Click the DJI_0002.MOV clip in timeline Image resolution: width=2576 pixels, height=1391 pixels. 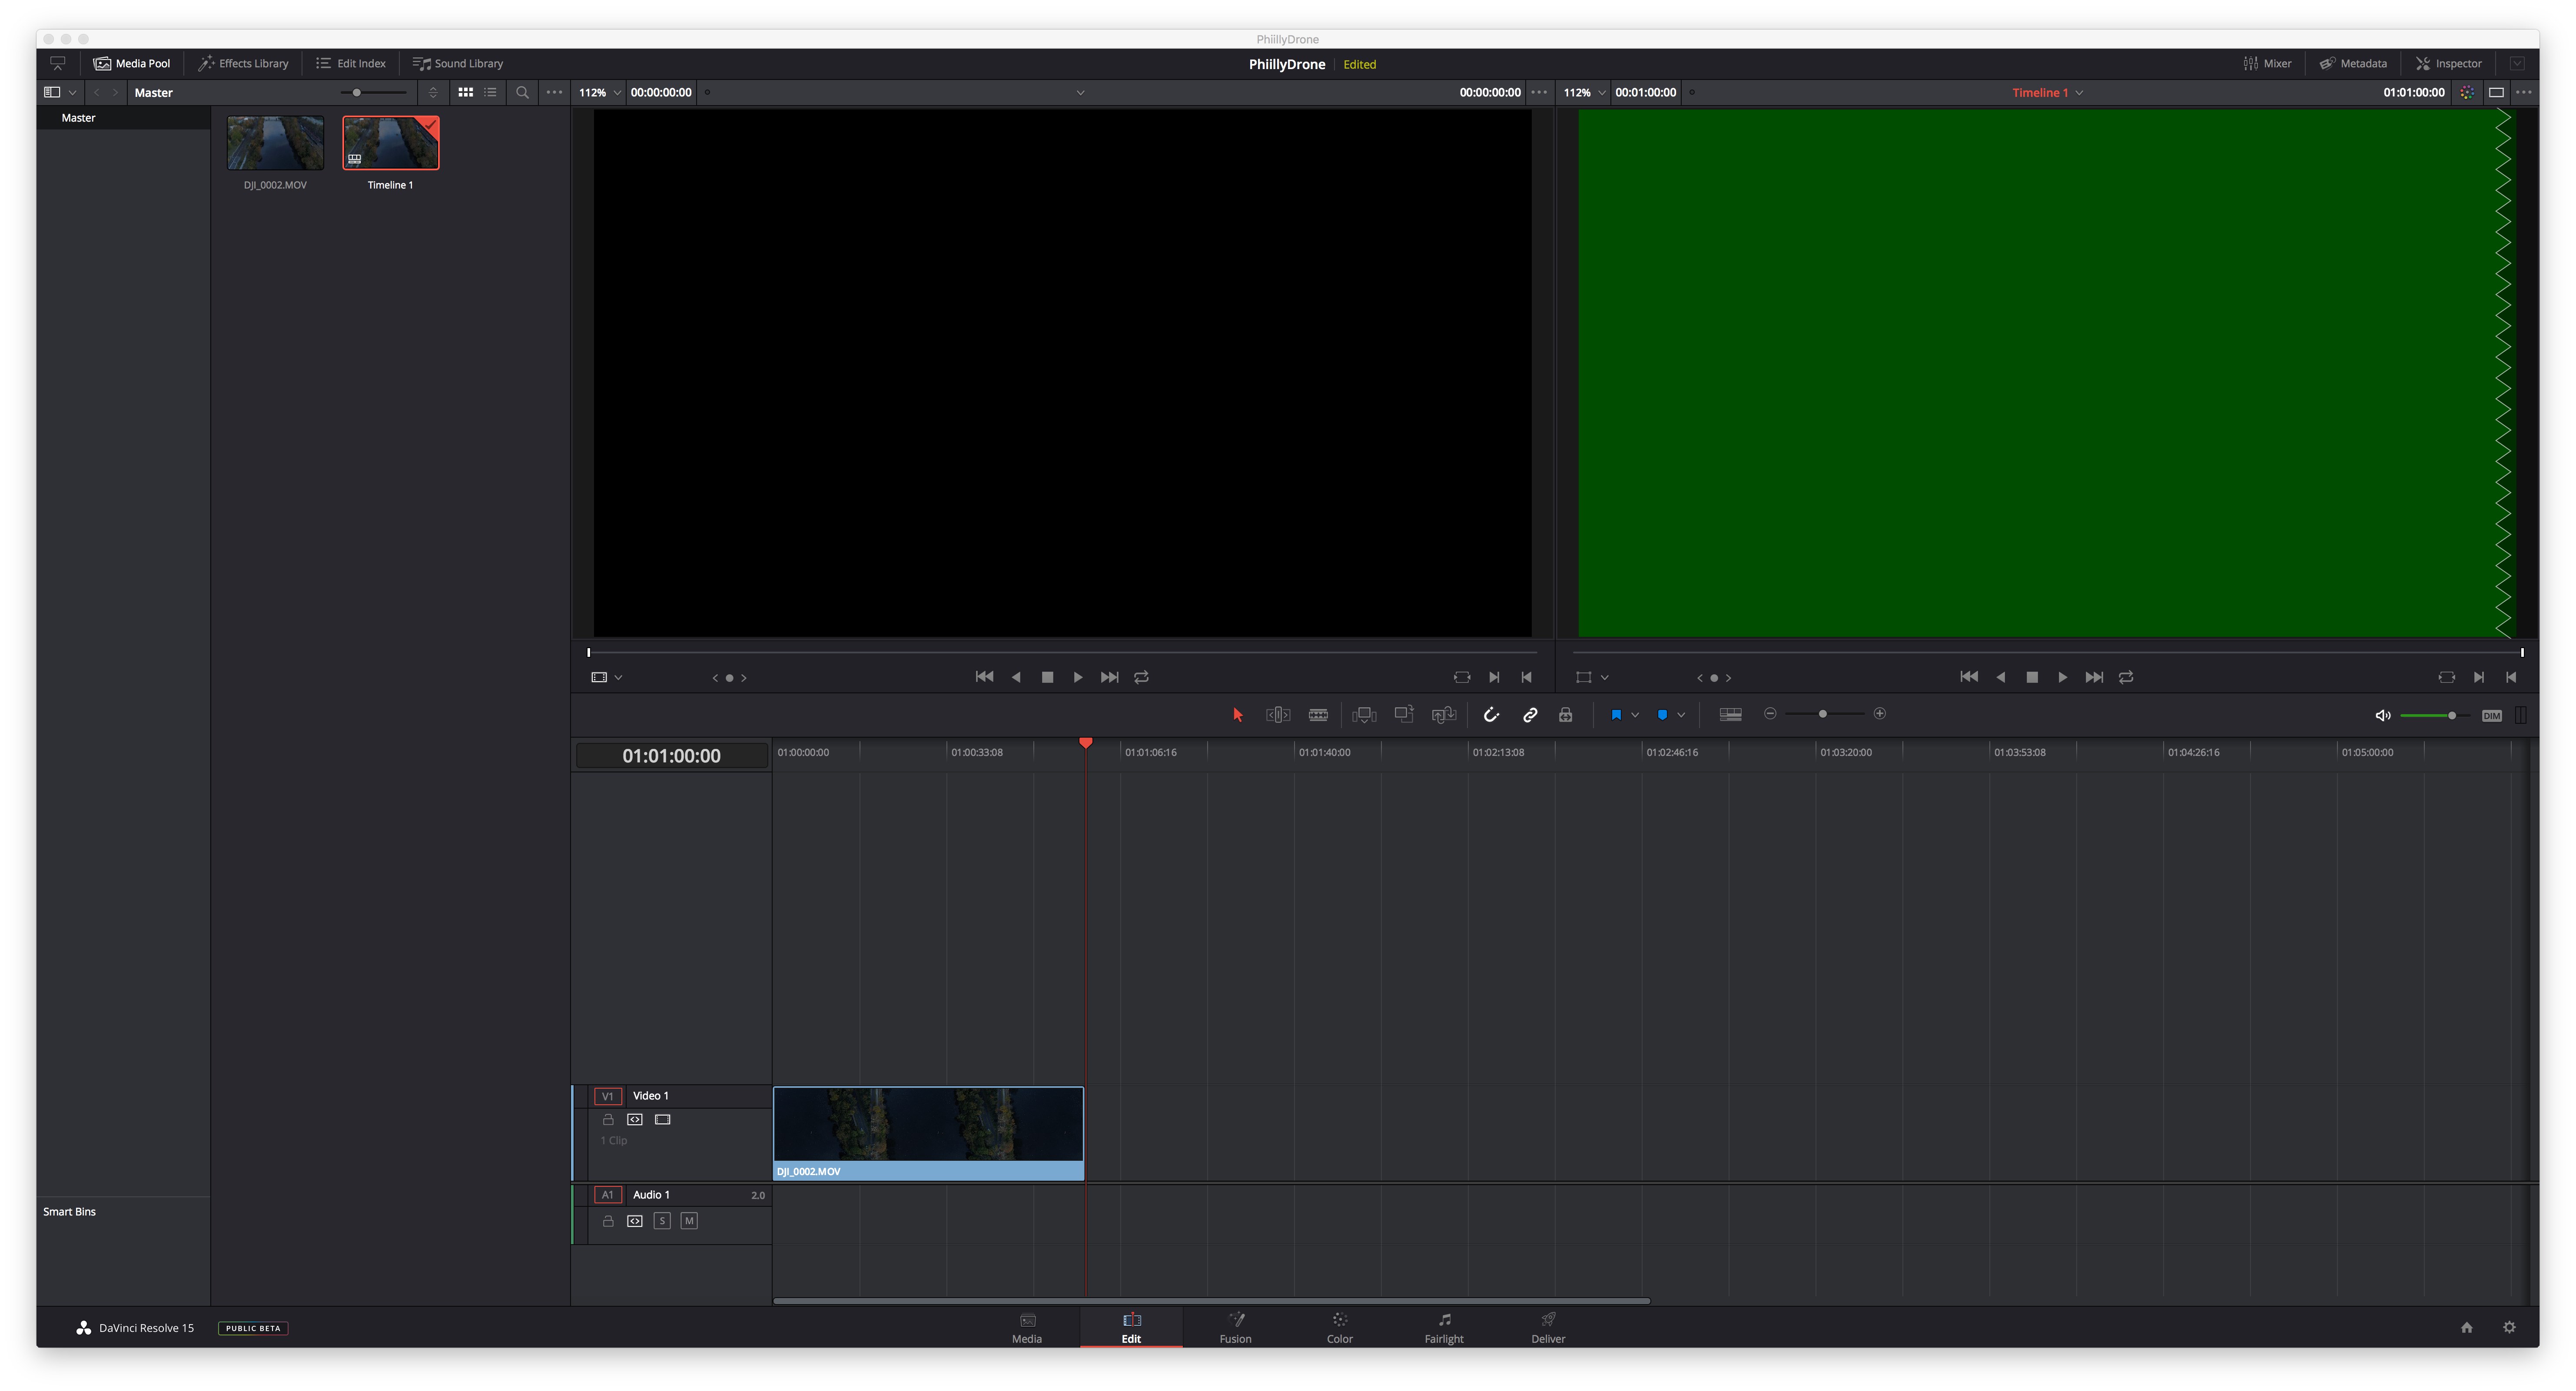pyautogui.click(x=928, y=1133)
